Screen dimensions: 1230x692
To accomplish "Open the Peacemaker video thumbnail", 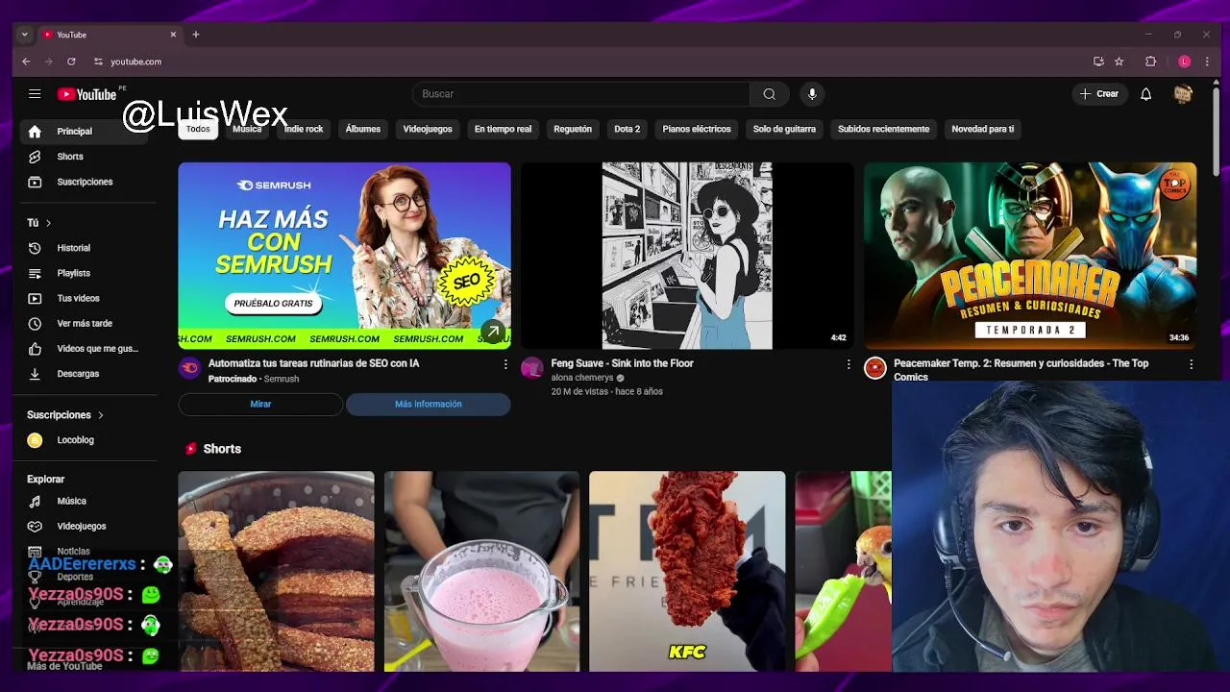I will point(1030,256).
